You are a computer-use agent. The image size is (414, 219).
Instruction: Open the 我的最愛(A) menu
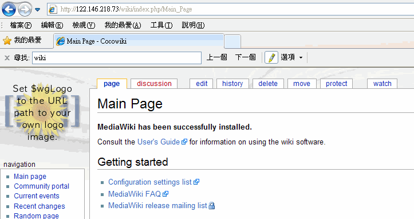coord(123,25)
